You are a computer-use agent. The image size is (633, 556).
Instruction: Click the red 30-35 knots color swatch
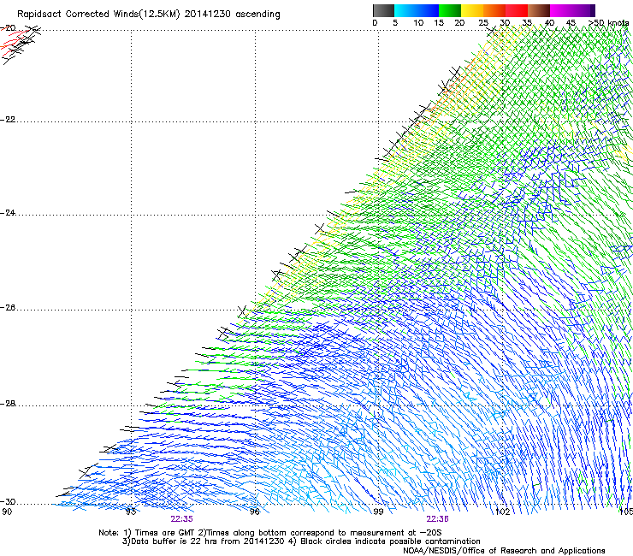[x=517, y=10]
